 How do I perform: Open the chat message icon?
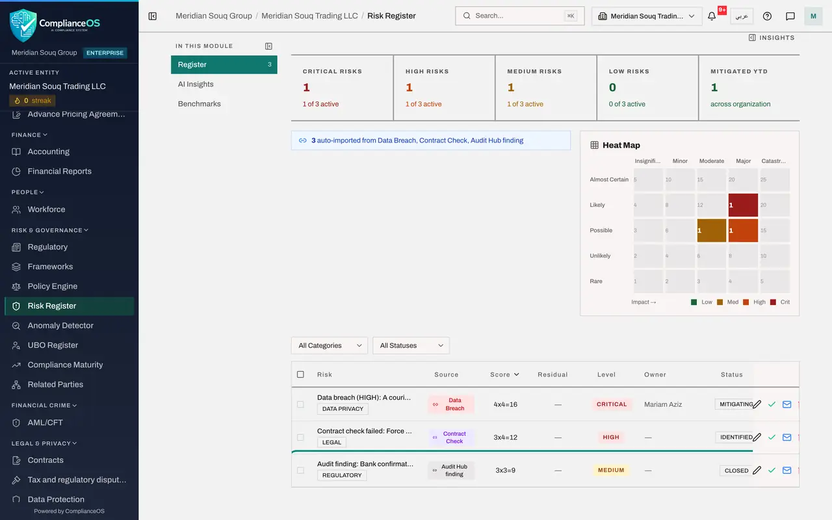[790, 16]
